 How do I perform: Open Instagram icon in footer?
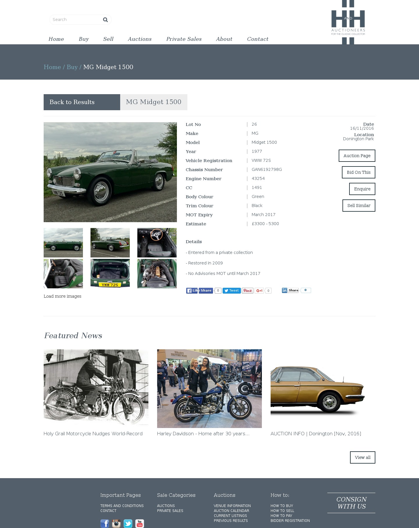(116, 523)
